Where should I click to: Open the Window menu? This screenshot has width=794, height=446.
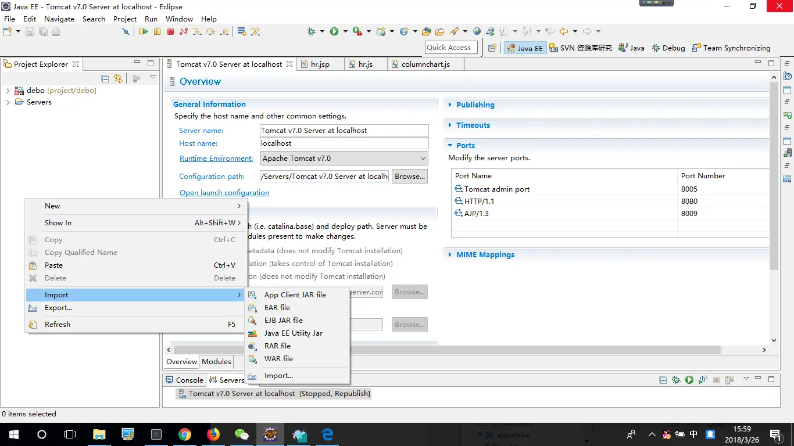click(x=179, y=19)
